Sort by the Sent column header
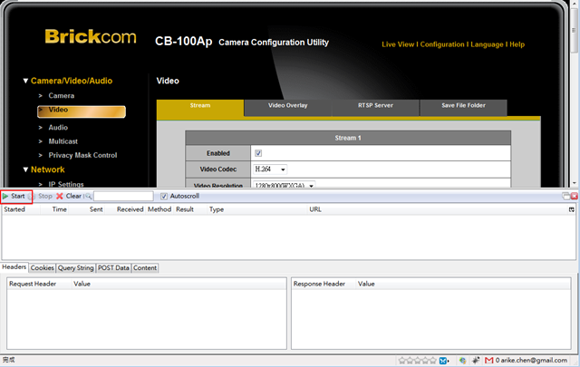The width and height of the screenshot is (580, 367). click(87, 209)
